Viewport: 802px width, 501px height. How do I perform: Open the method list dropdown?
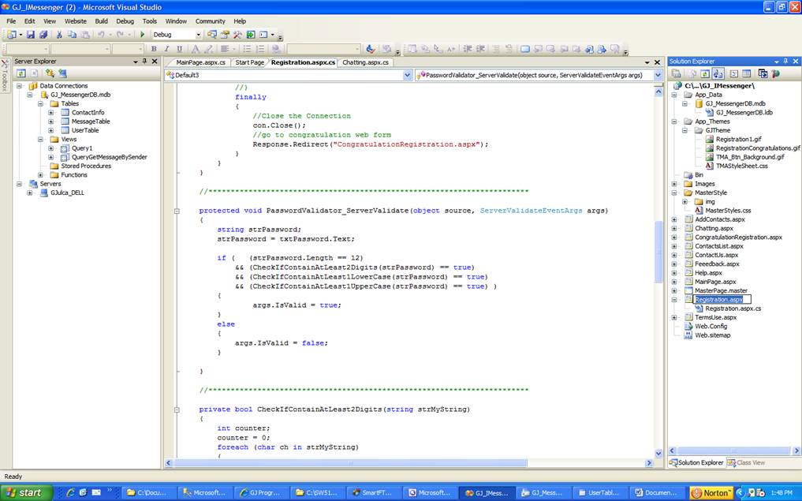tap(658, 75)
